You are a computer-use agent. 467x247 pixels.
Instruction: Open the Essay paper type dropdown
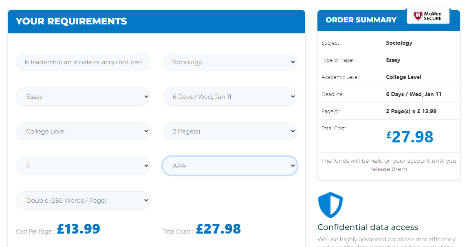(83, 96)
